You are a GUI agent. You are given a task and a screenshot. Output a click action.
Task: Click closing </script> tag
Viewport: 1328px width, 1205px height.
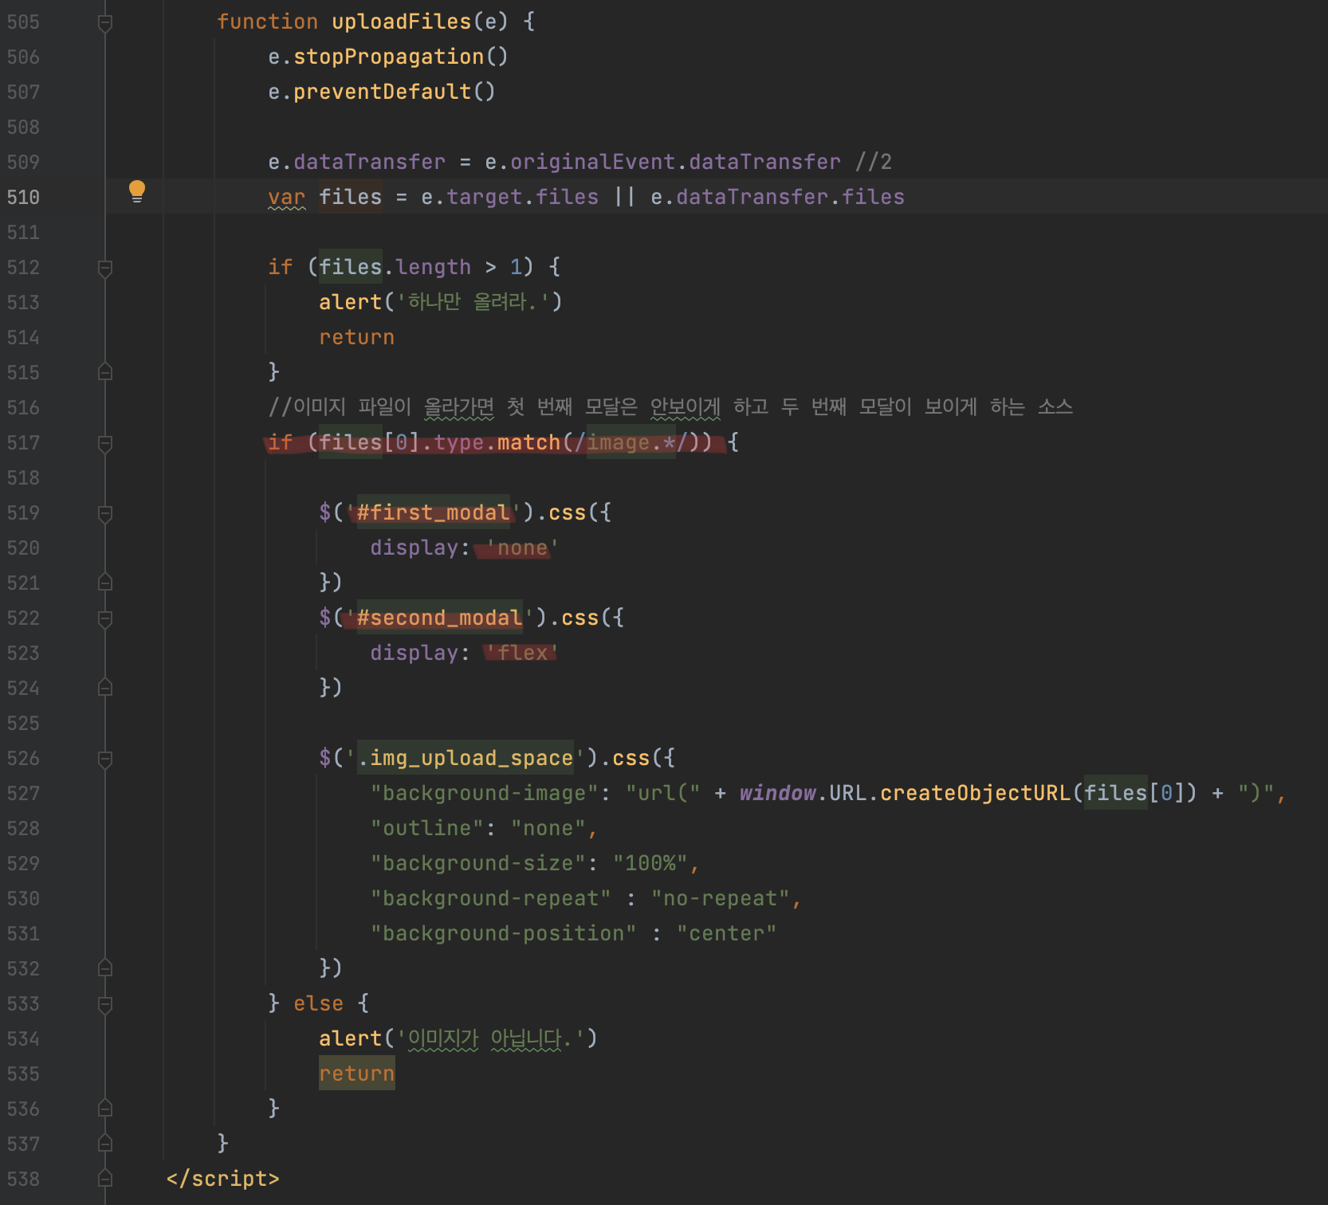[x=223, y=1179]
